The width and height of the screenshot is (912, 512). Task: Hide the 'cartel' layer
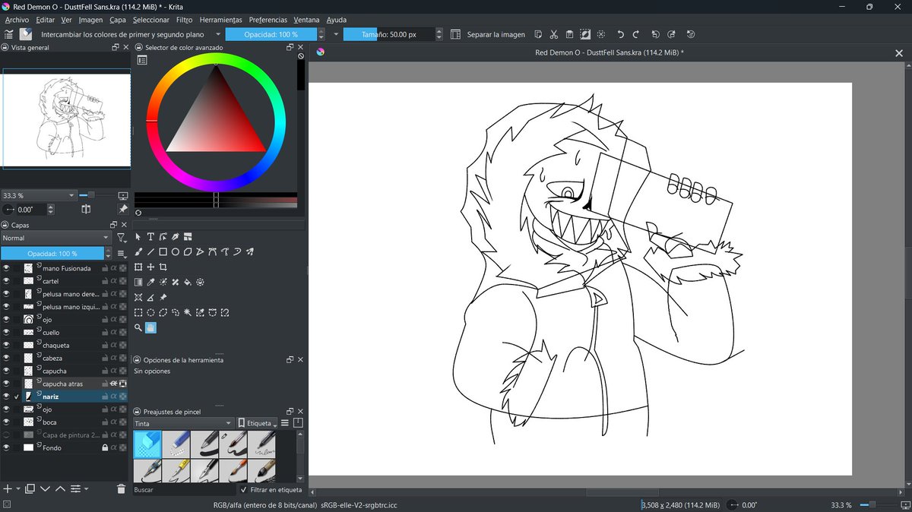pyautogui.click(x=6, y=281)
